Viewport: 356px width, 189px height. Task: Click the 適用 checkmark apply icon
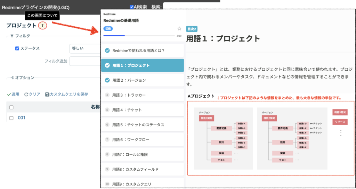[x=9, y=94]
